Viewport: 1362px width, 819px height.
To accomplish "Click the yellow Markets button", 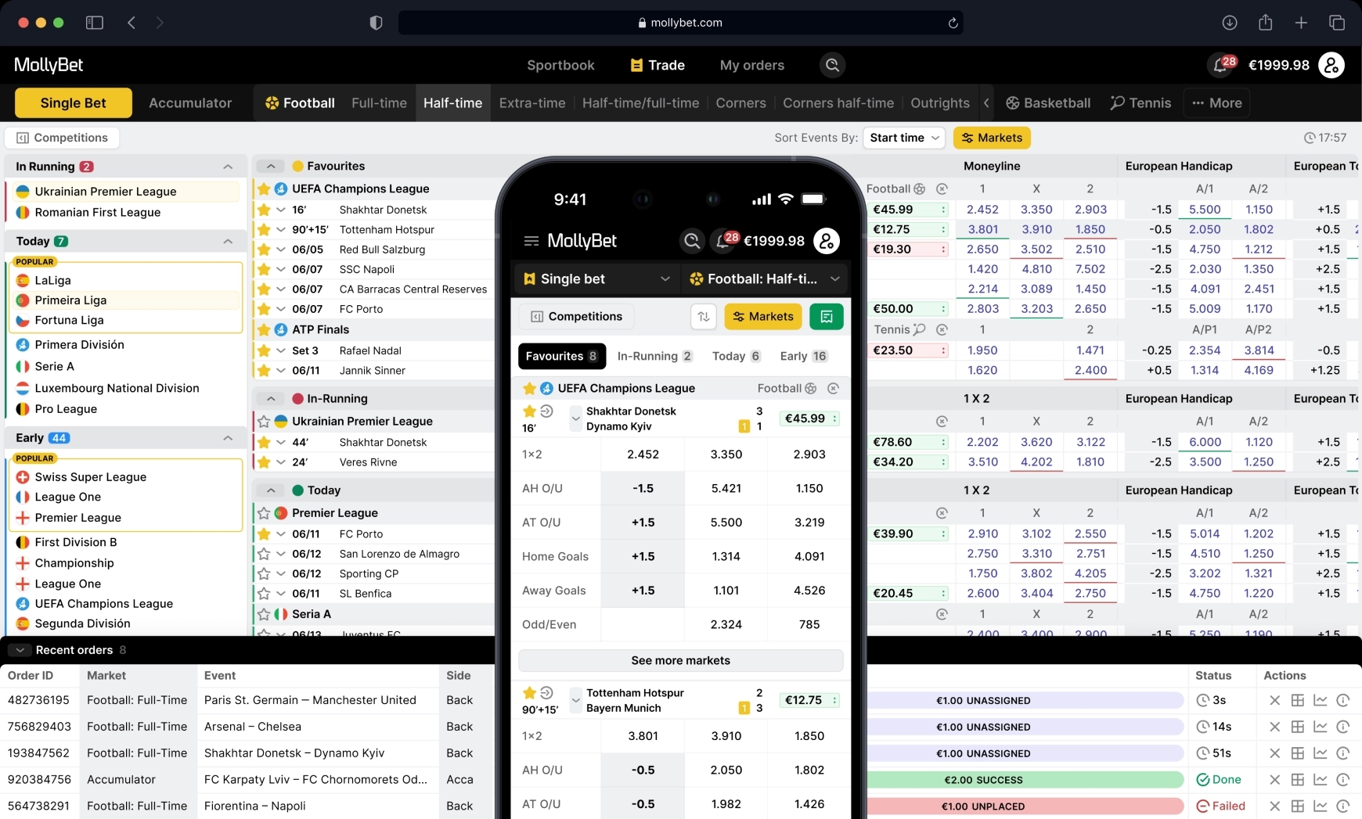I will (992, 138).
